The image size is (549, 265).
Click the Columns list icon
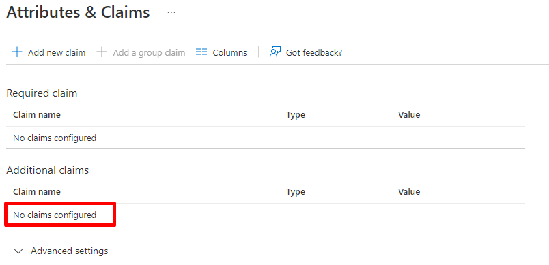pyautogui.click(x=201, y=52)
